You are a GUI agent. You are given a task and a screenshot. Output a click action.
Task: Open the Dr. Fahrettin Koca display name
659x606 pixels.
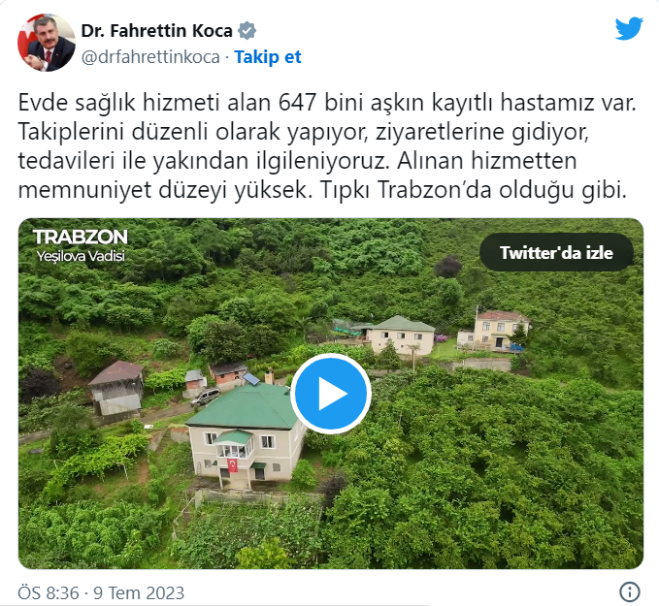[157, 31]
